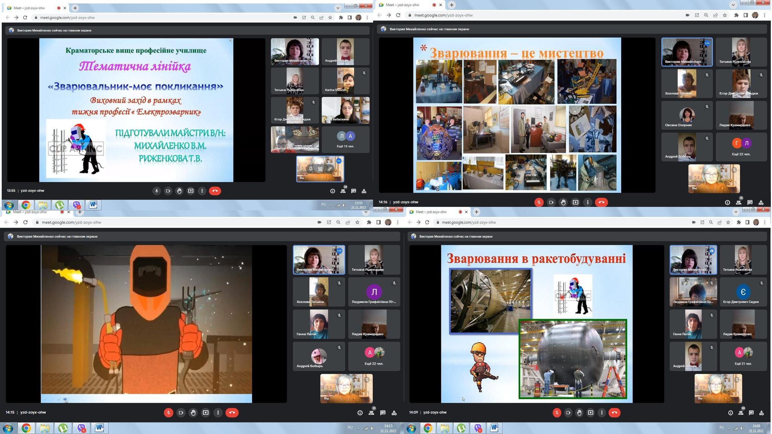Open the Chrome menu in the 13:55 browser window
The width and height of the screenshot is (772, 434).
click(x=368, y=17)
